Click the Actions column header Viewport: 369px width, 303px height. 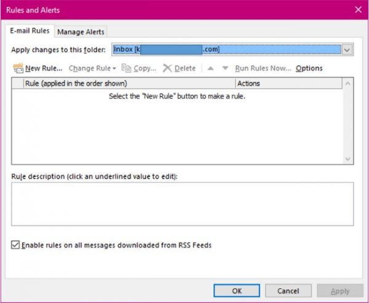coord(289,84)
